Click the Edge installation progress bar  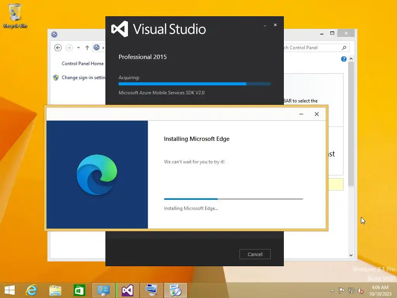coord(233,199)
